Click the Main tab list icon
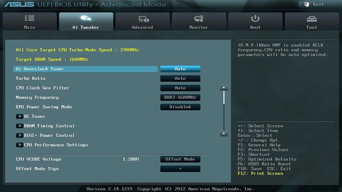 (29, 18)
